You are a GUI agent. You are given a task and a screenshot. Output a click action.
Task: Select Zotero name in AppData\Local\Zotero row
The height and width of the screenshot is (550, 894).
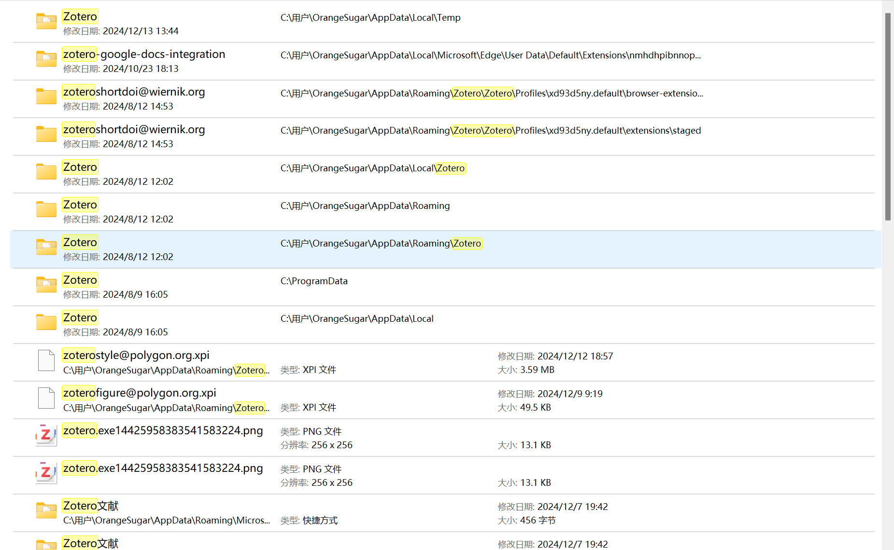80,167
